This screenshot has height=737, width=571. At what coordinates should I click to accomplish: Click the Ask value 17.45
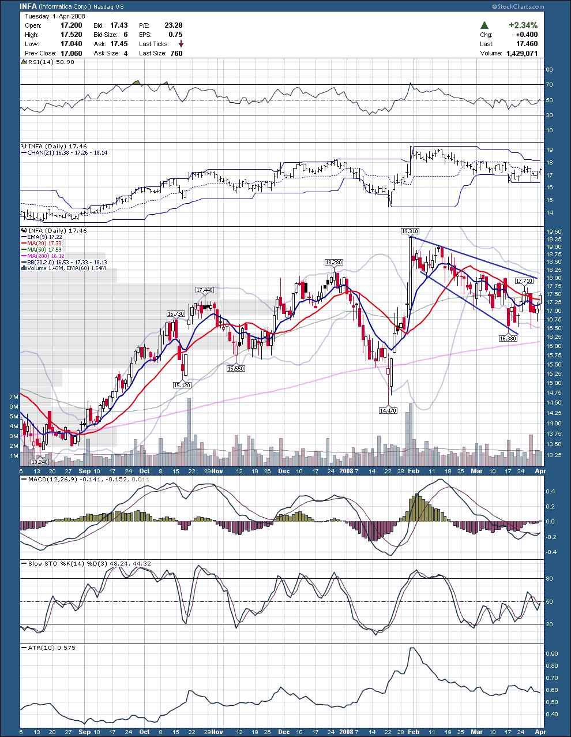119,44
